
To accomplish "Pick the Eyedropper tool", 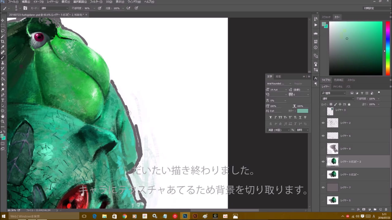I will pos(3,47).
